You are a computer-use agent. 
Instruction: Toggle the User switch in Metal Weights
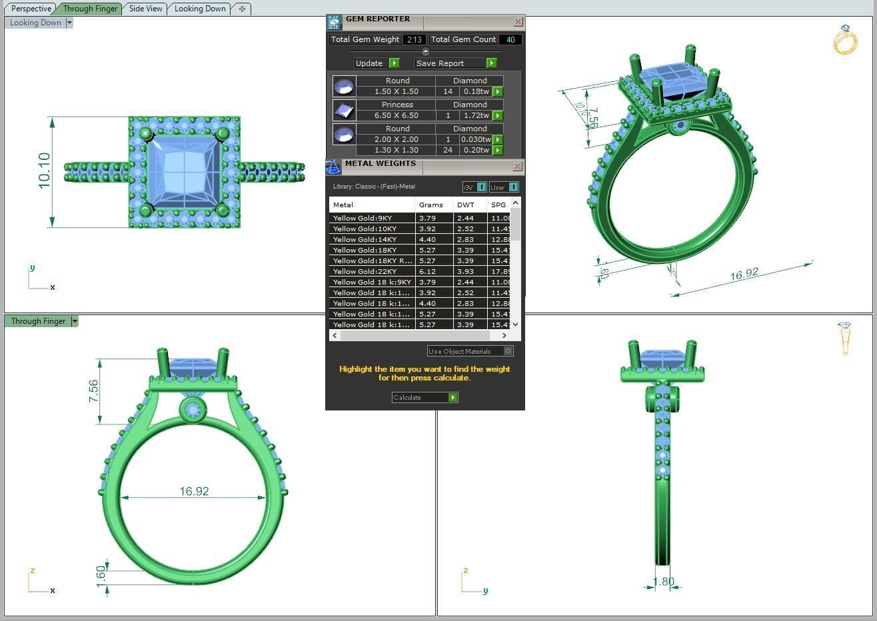pyautogui.click(x=514, y=187)
